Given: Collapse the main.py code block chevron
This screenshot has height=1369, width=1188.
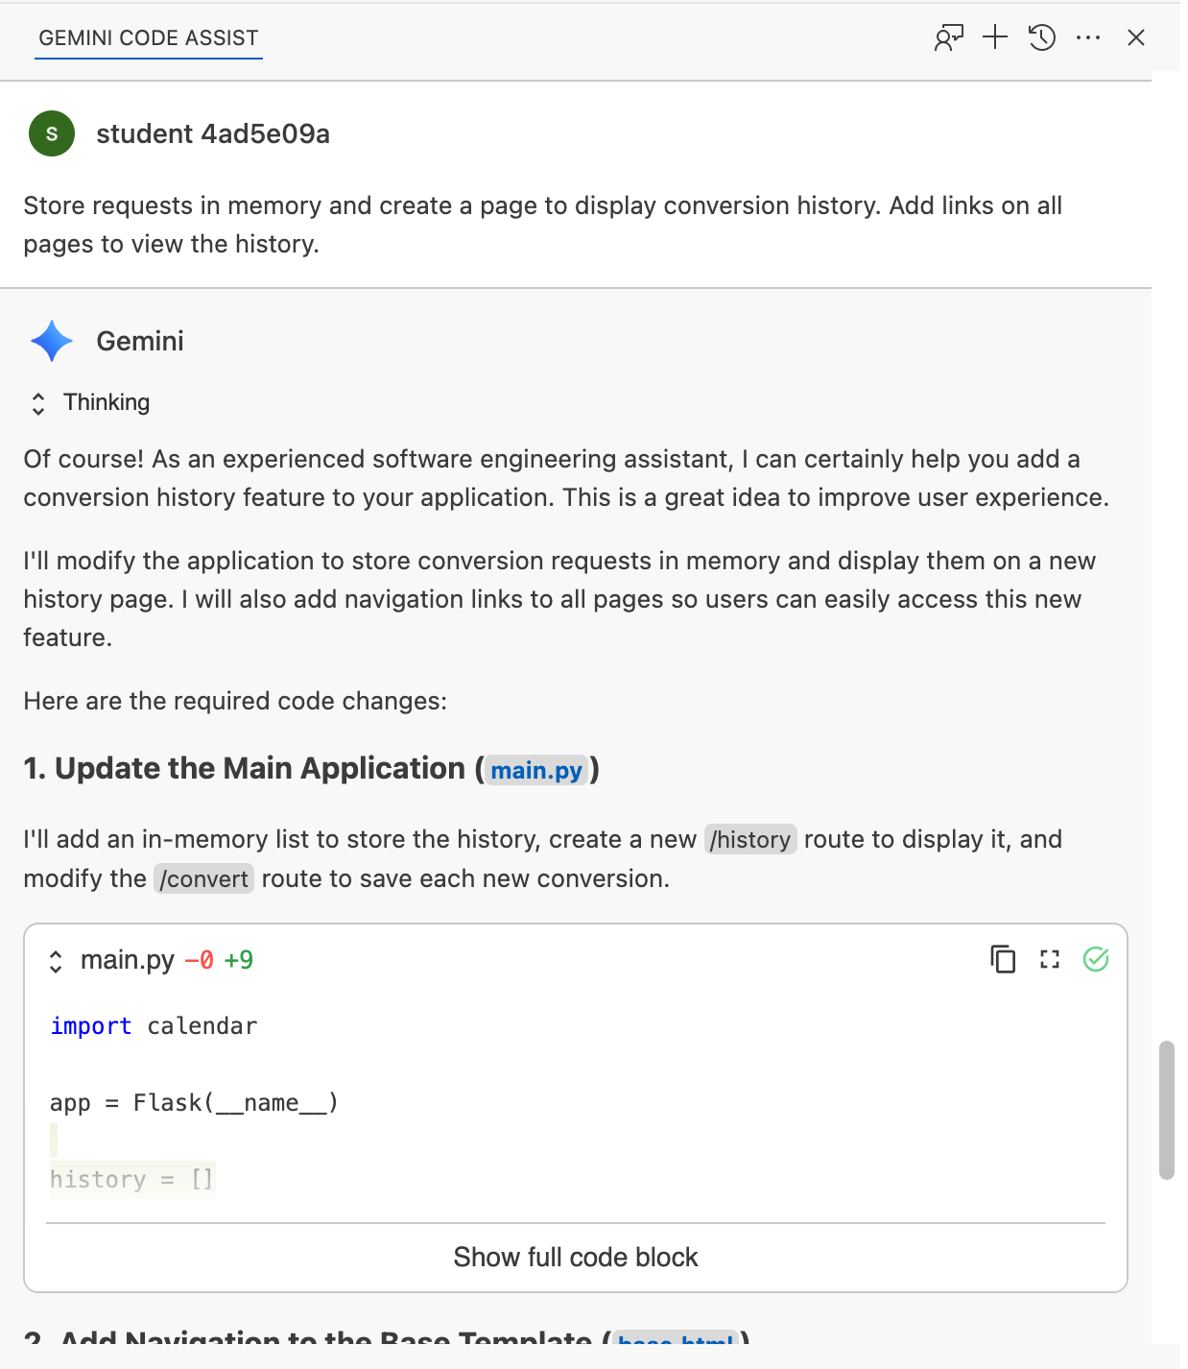Looking at the screenshot, I should click(x=56, y=961).
